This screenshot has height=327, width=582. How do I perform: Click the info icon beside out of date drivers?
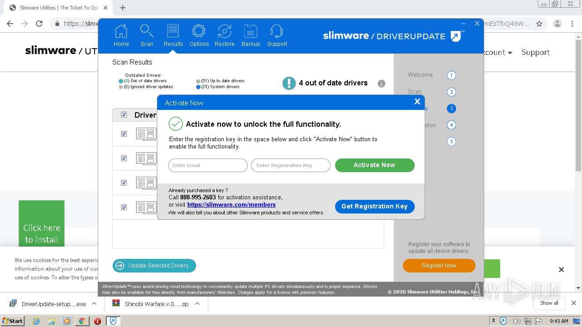[x=381, y=84]
